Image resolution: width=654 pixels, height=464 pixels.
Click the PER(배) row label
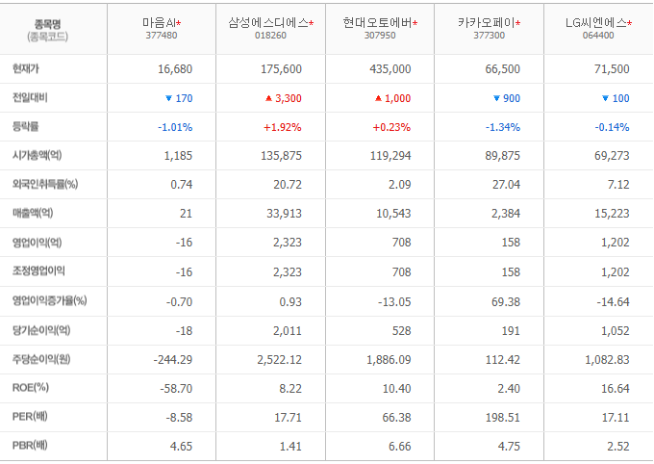tap(30, 417)
